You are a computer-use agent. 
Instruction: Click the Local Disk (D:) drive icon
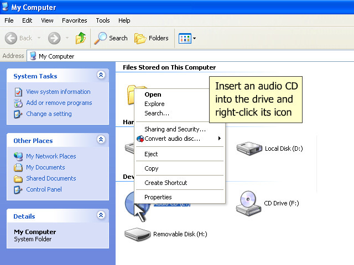[249, 148]
